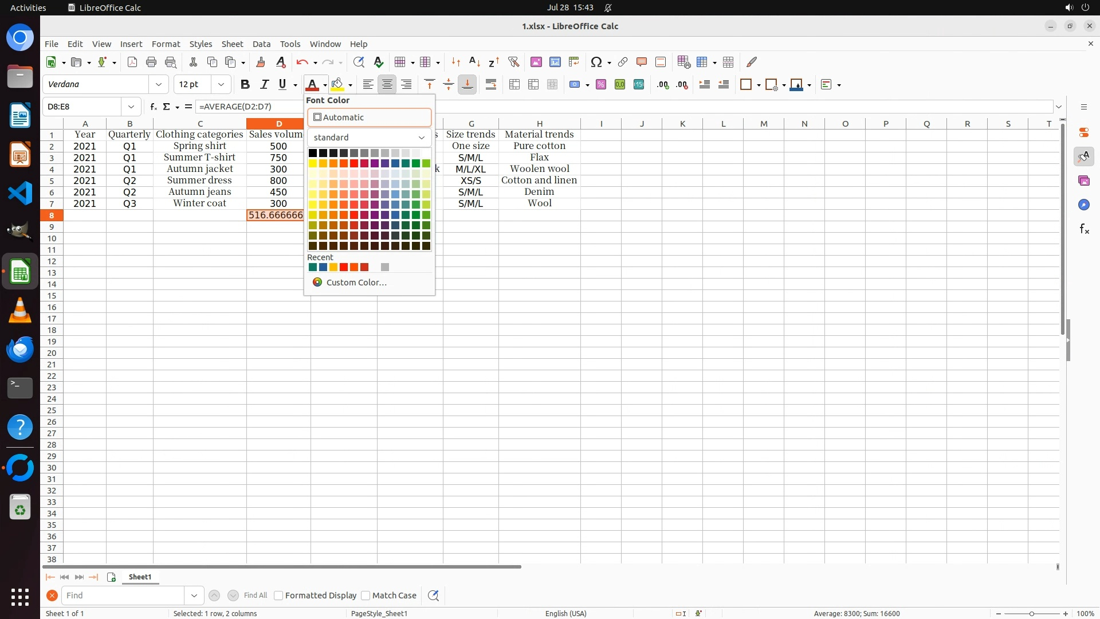Click the Sort Ascending icon
Screen dimensions: 1100x619
point(474,62)
